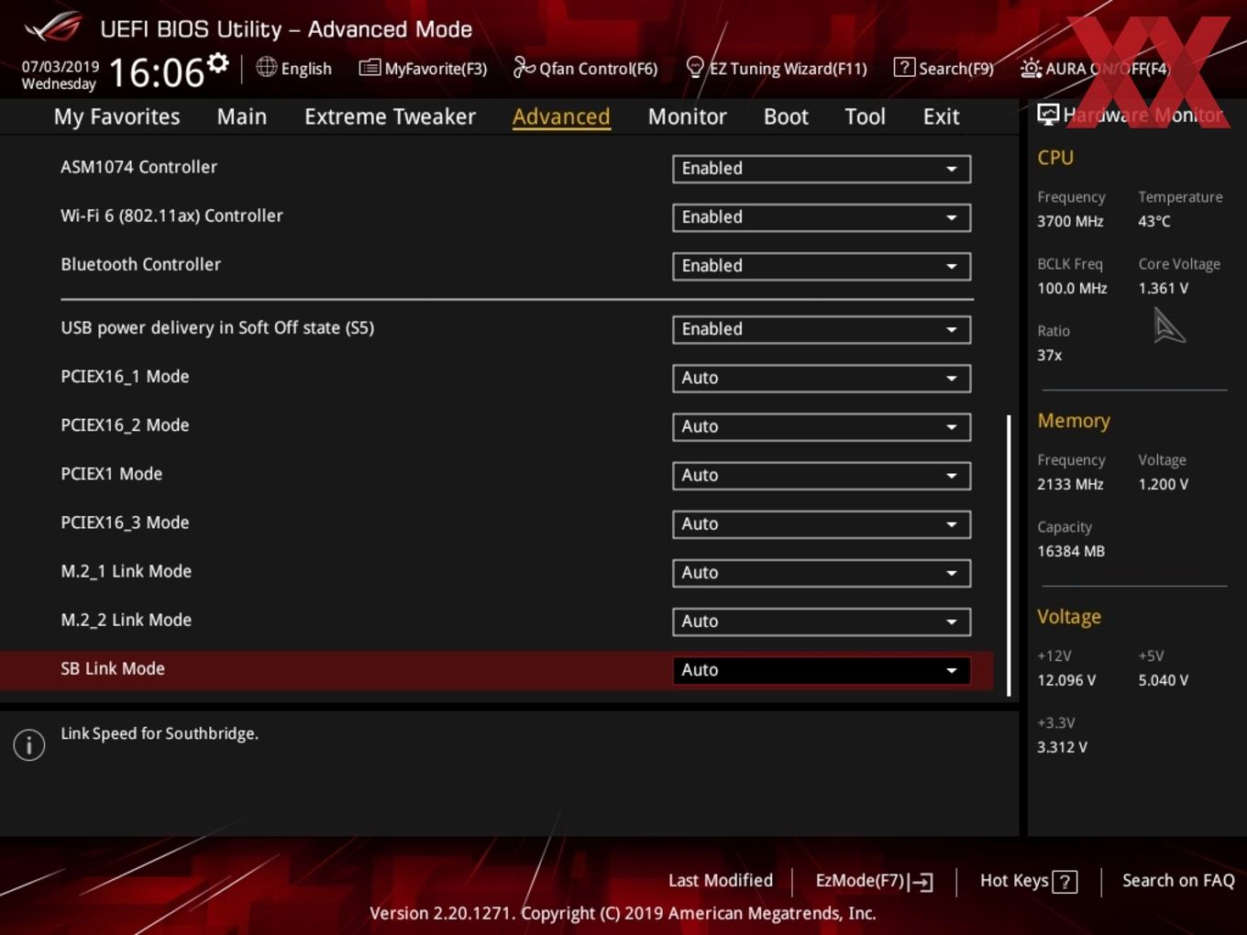Image resolution: width=1247 pixels, height=935 pixels.
Task: Open SB Link Mode dropdown
Action: 822,670
